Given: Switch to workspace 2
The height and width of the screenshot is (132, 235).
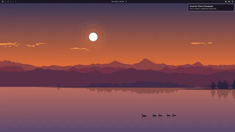Looking at the screenshot, I should click(8, 1).
